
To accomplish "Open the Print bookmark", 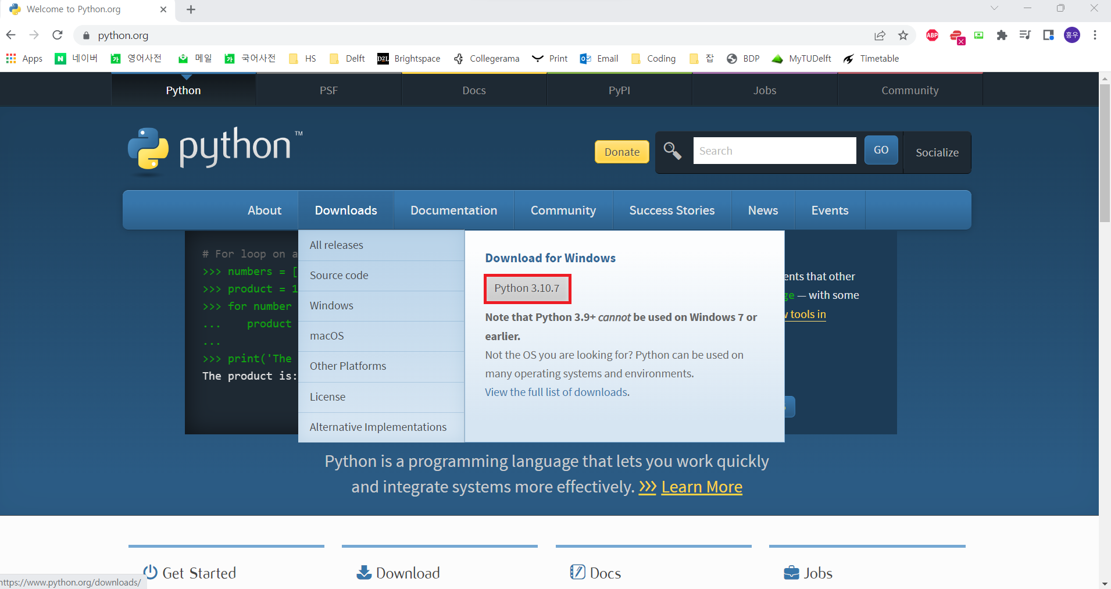I will coord(550,59).
